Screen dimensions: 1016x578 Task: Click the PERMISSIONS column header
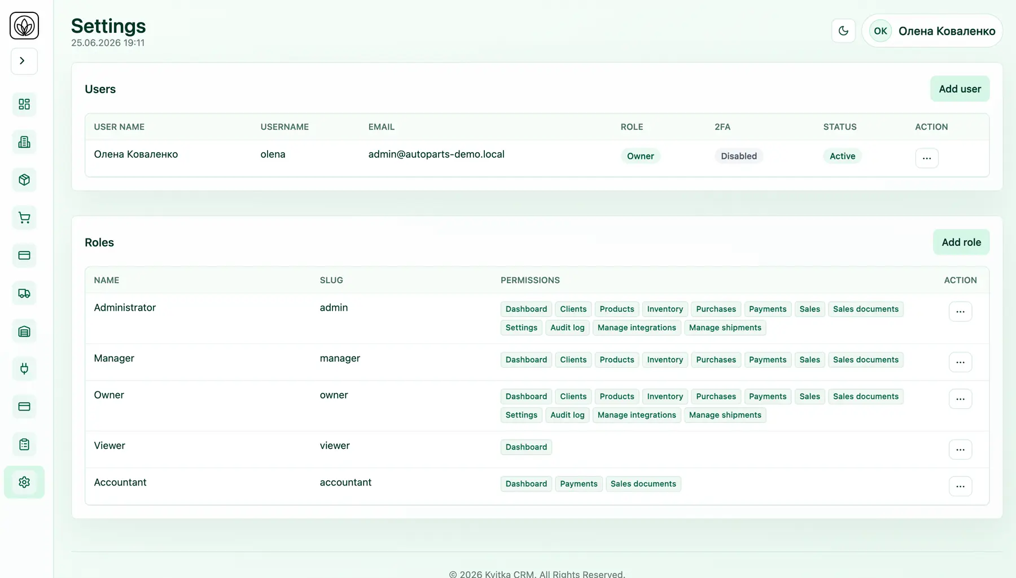click(530, 280)
